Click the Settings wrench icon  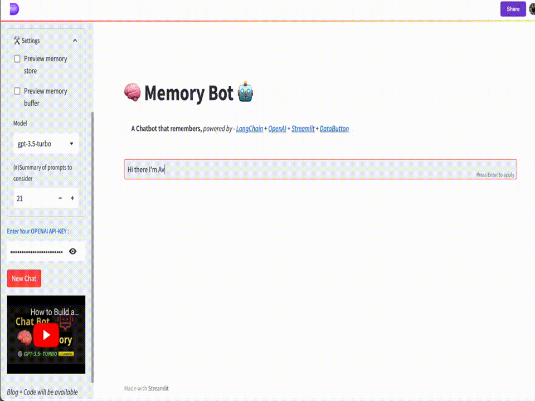coord(17,41)
